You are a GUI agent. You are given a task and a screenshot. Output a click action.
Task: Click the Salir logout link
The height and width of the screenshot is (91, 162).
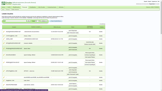pyautogui.click(x=158, y=2)
